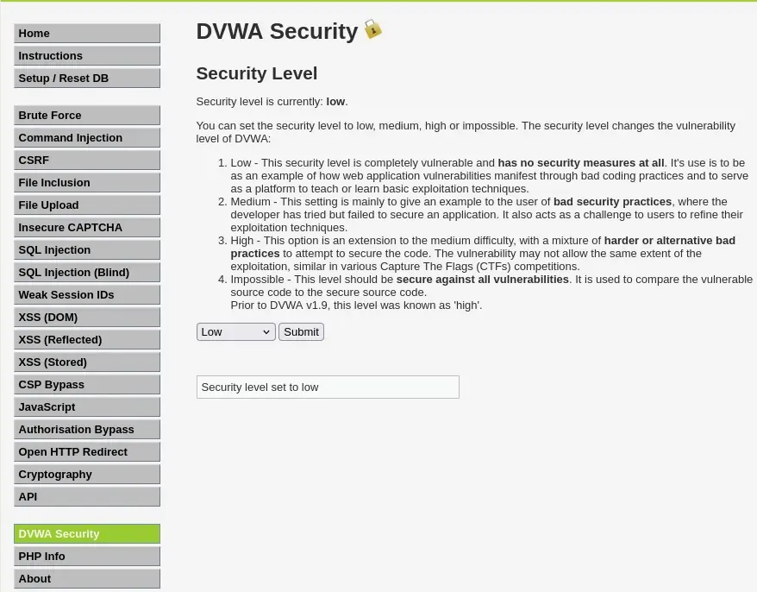This screenshot has height=592, width=757.
Task: Open the CSP Bypass module
Action: 87,385
